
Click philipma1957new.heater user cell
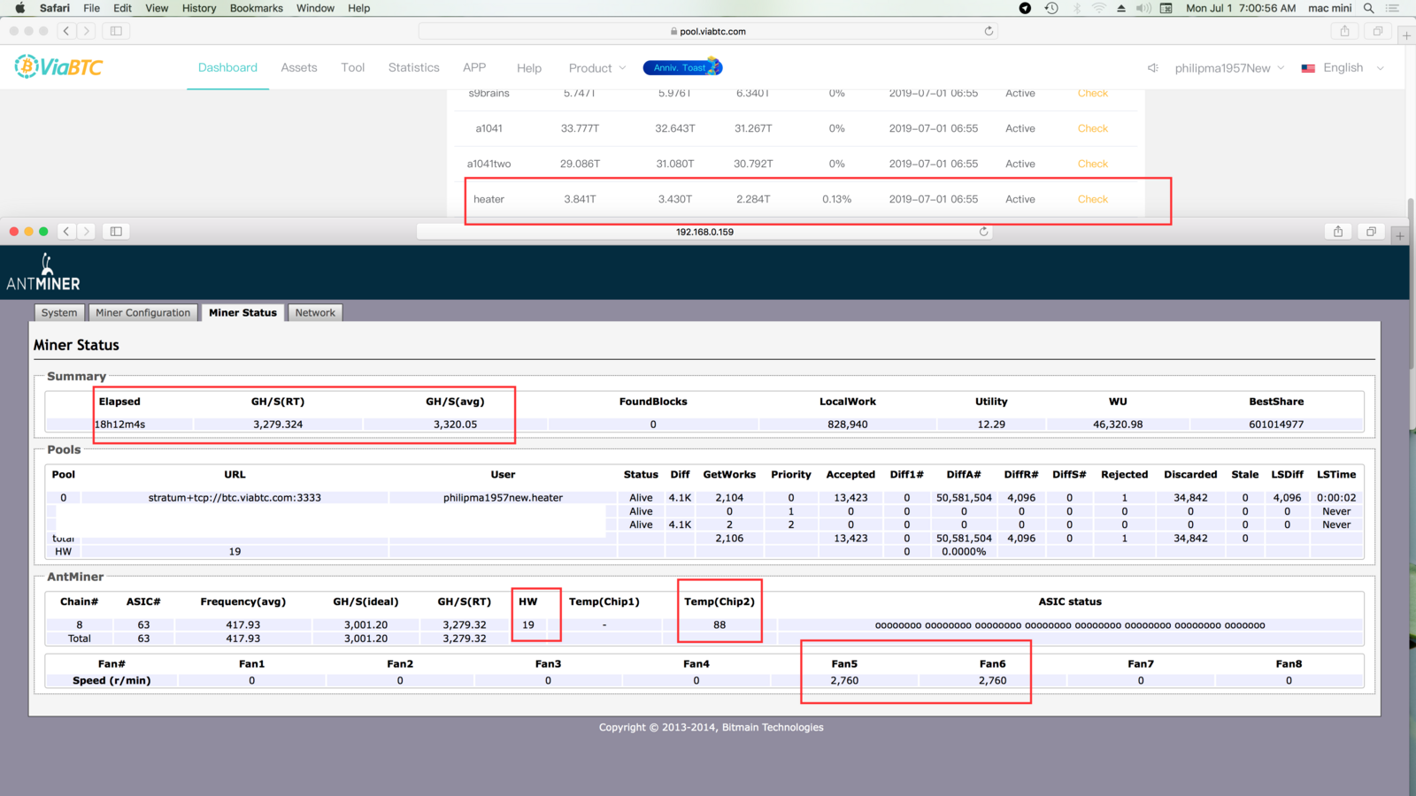503,498
